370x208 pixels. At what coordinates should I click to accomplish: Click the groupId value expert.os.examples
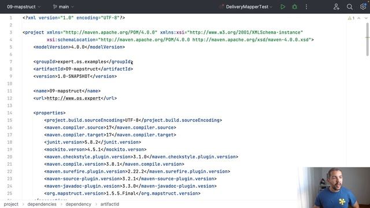[82, 62]
